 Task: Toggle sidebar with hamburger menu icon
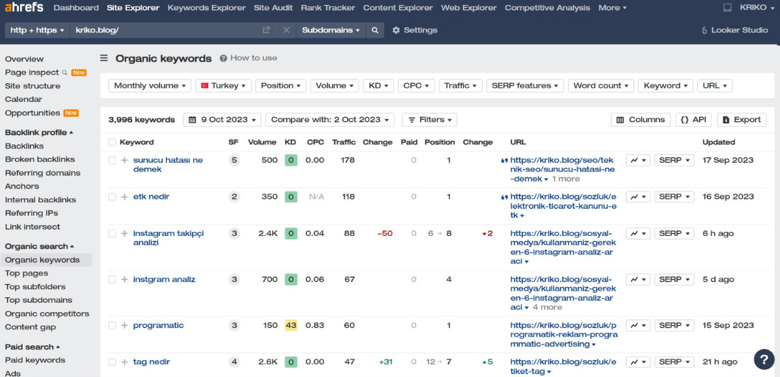tap(104, 58)
